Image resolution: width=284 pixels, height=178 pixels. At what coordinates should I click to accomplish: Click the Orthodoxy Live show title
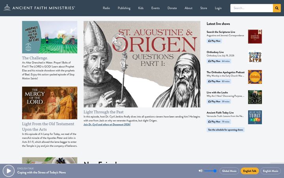pyautogui.click(x=215, y=52)
